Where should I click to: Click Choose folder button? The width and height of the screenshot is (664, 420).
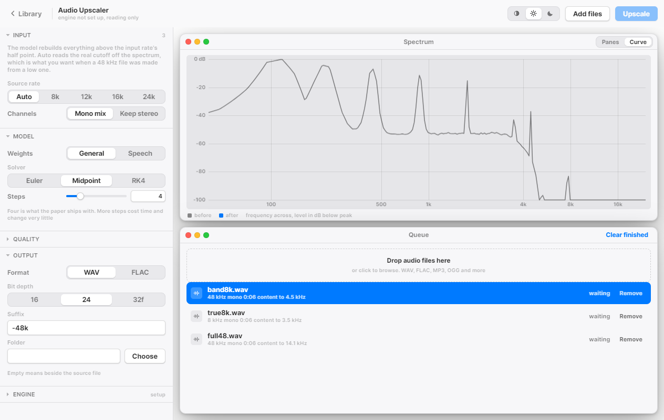(x=145, y=356)
